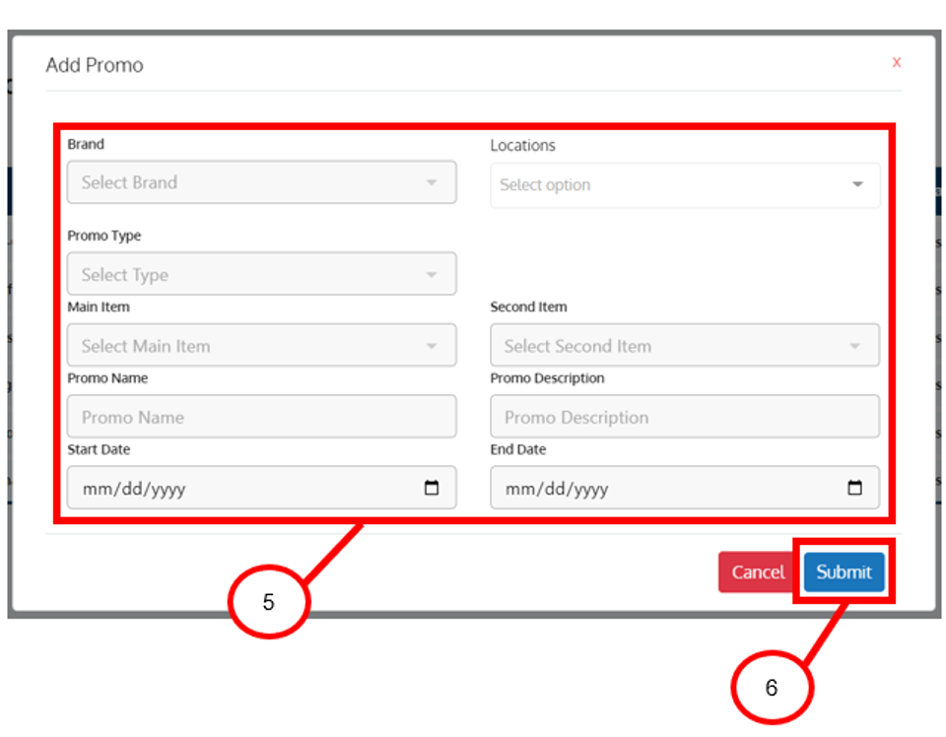The width and height of the screenshot is (946, 737).
Task: Expand the Select Type promo dropdown
Action: 261,274
